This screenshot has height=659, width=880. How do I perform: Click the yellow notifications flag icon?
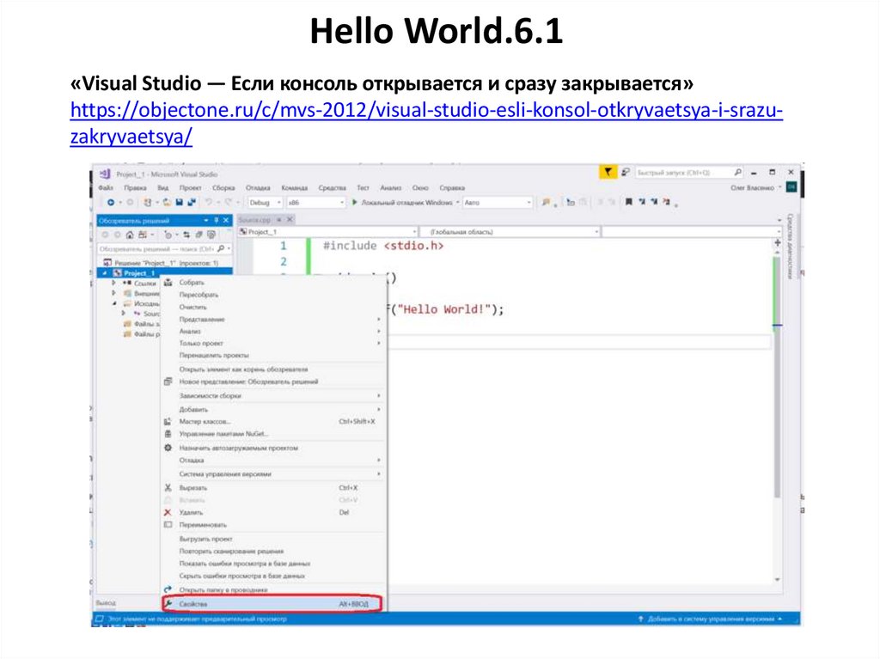pyautogui.click(x=608, y=173)
